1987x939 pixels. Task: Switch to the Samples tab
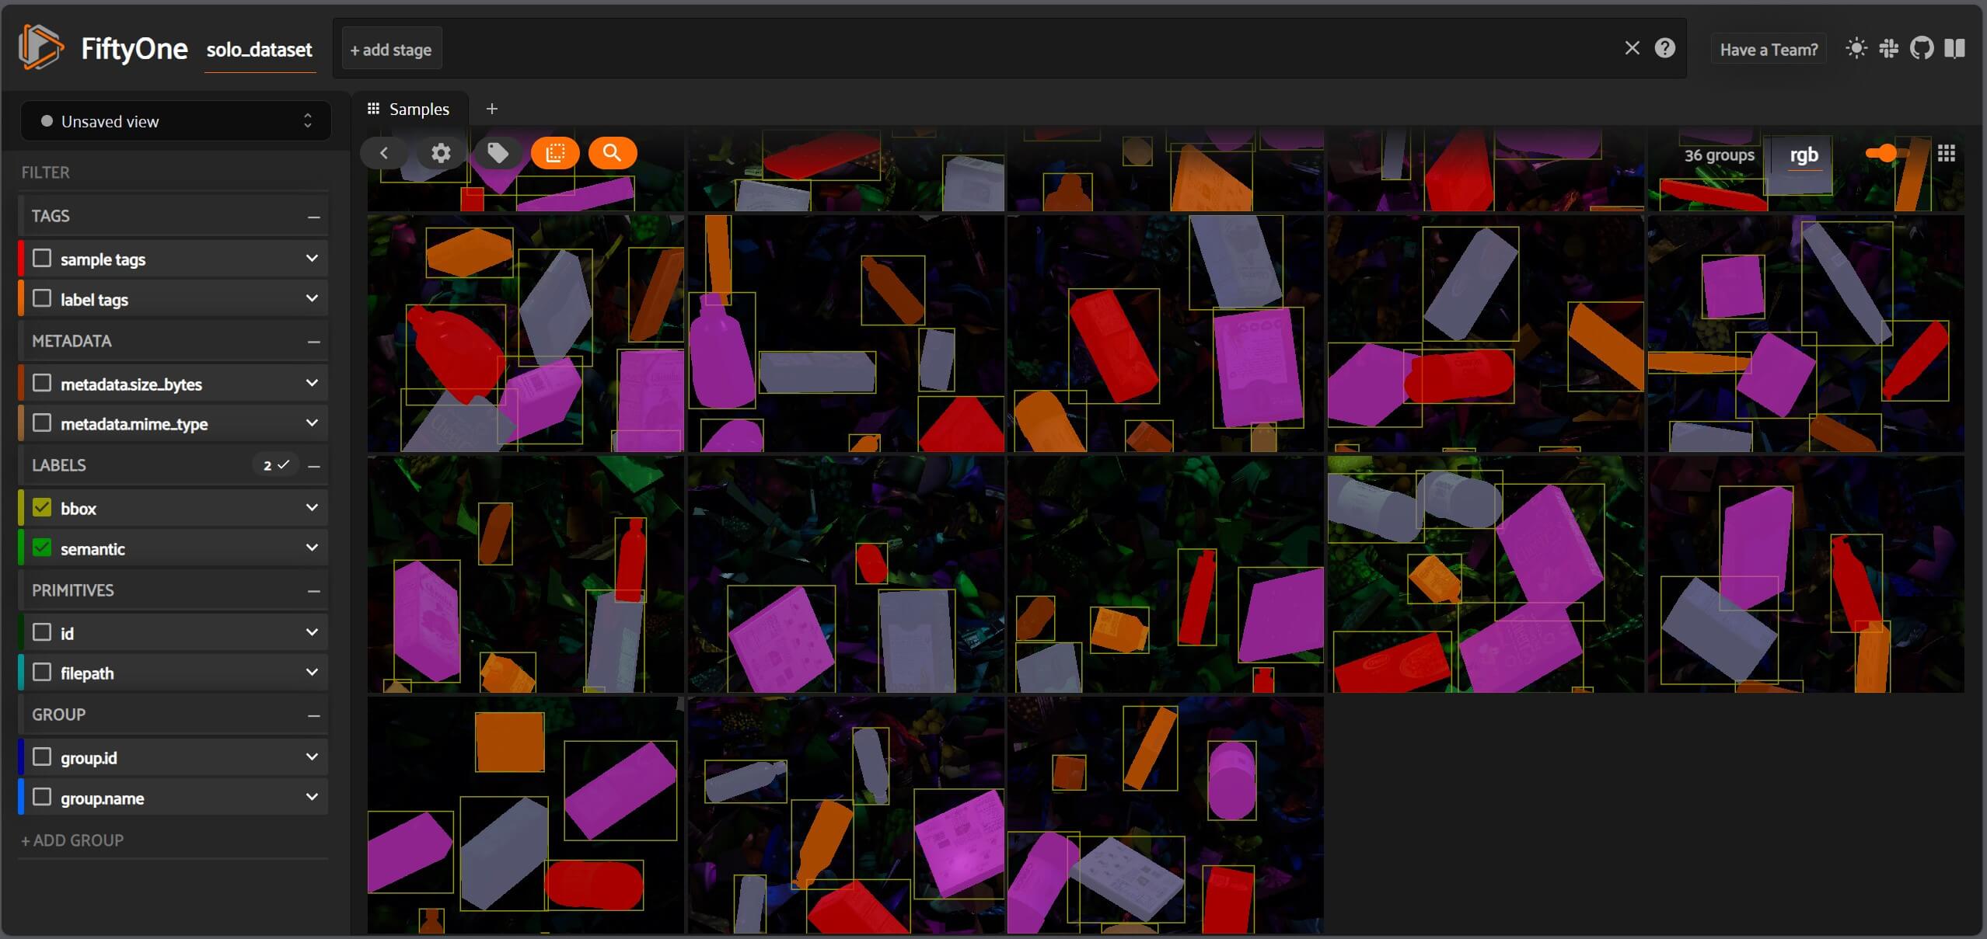pyautogui.click(x=410, y=109)
